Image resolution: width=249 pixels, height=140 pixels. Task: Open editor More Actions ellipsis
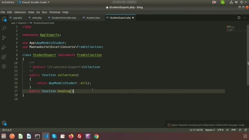245,17
